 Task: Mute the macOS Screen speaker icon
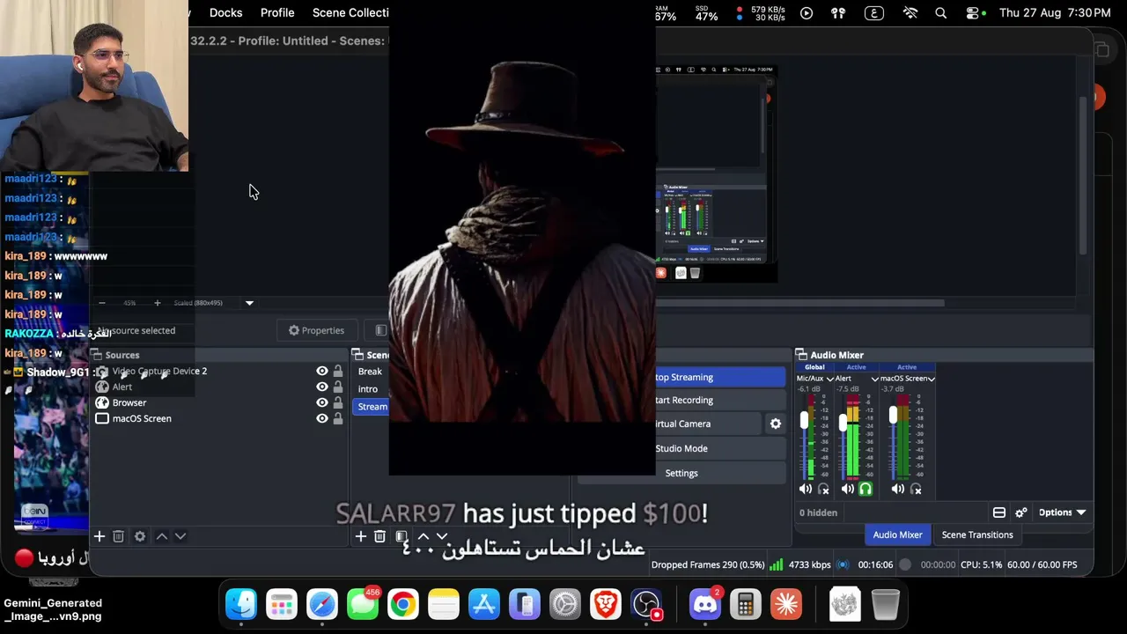(x=899, y=489)
